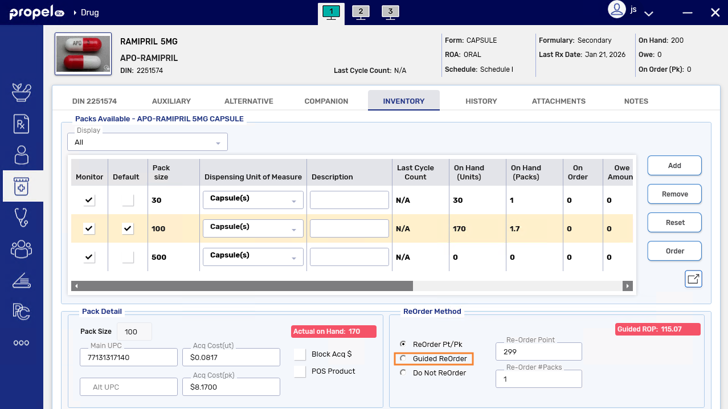Click the Order button
The height and width of the screenshot is (409, 728).
pos(674,251)
